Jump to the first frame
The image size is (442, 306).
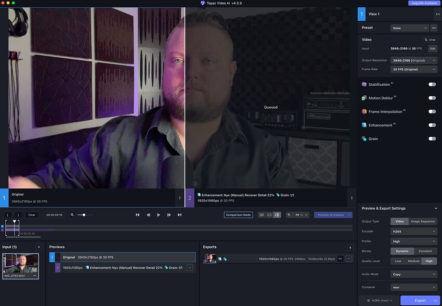click(137, 215)
